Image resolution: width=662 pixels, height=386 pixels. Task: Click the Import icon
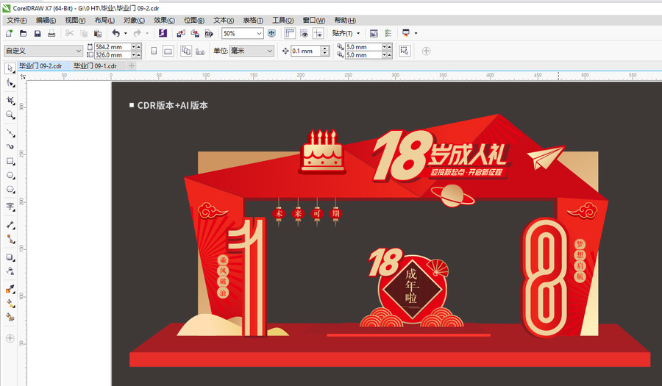[x=181, y=33]
